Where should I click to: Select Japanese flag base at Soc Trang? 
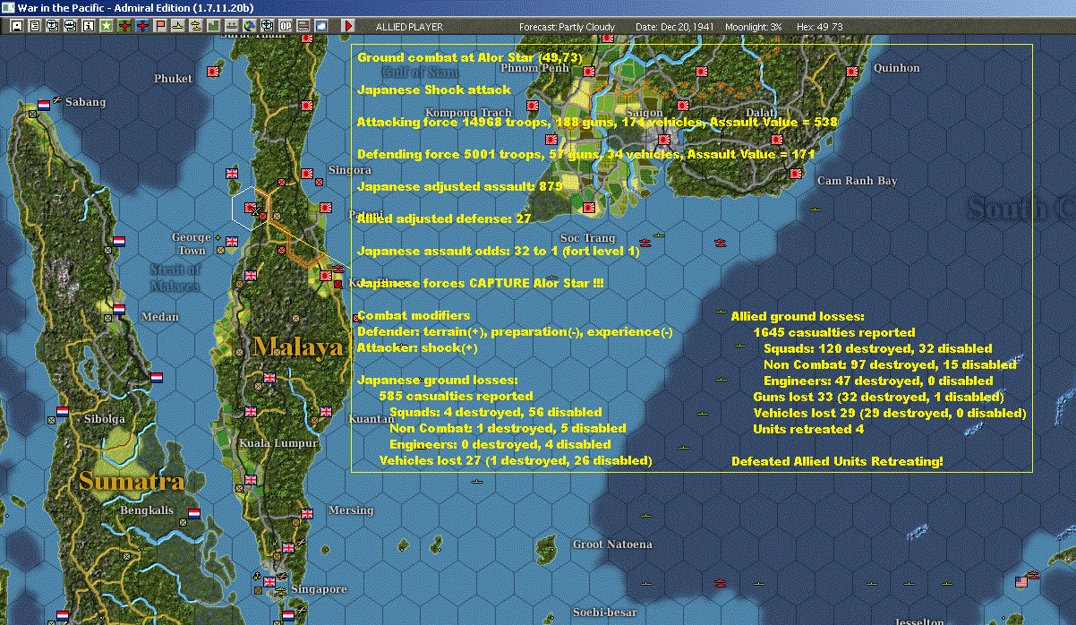[589, 208]
